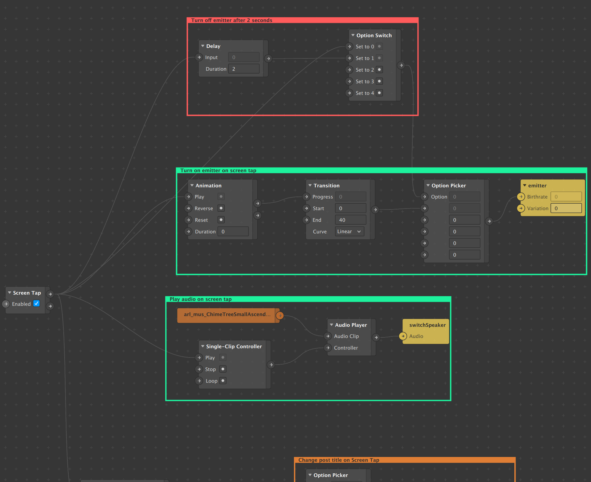
Task: Click the emitter Variation value field
Action: (x=566, y=208)
